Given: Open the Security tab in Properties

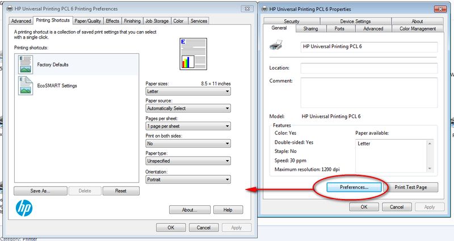Looking at the screenshot, I should [292, 21].
